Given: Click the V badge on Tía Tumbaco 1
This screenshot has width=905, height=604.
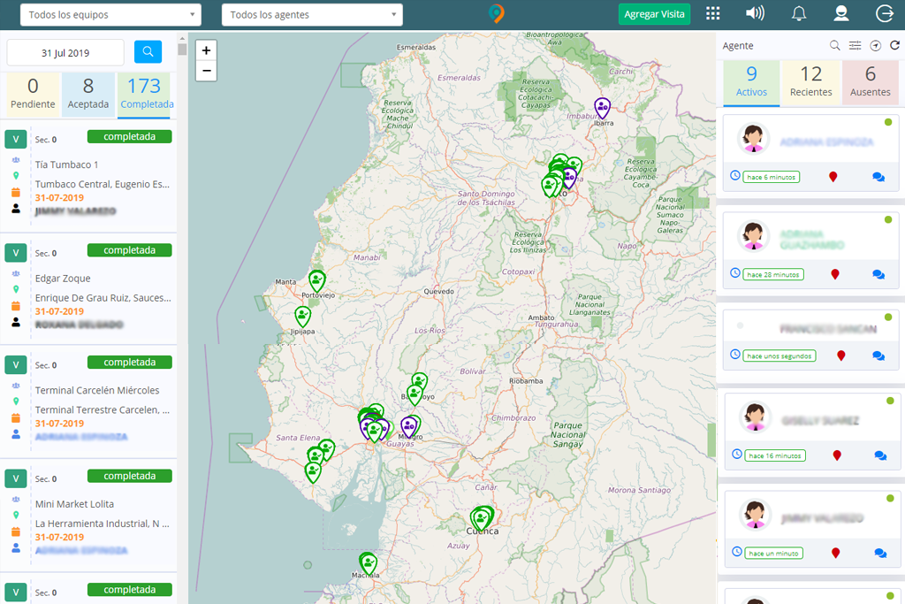Looking at the screenshot, I should click(16, 139).
